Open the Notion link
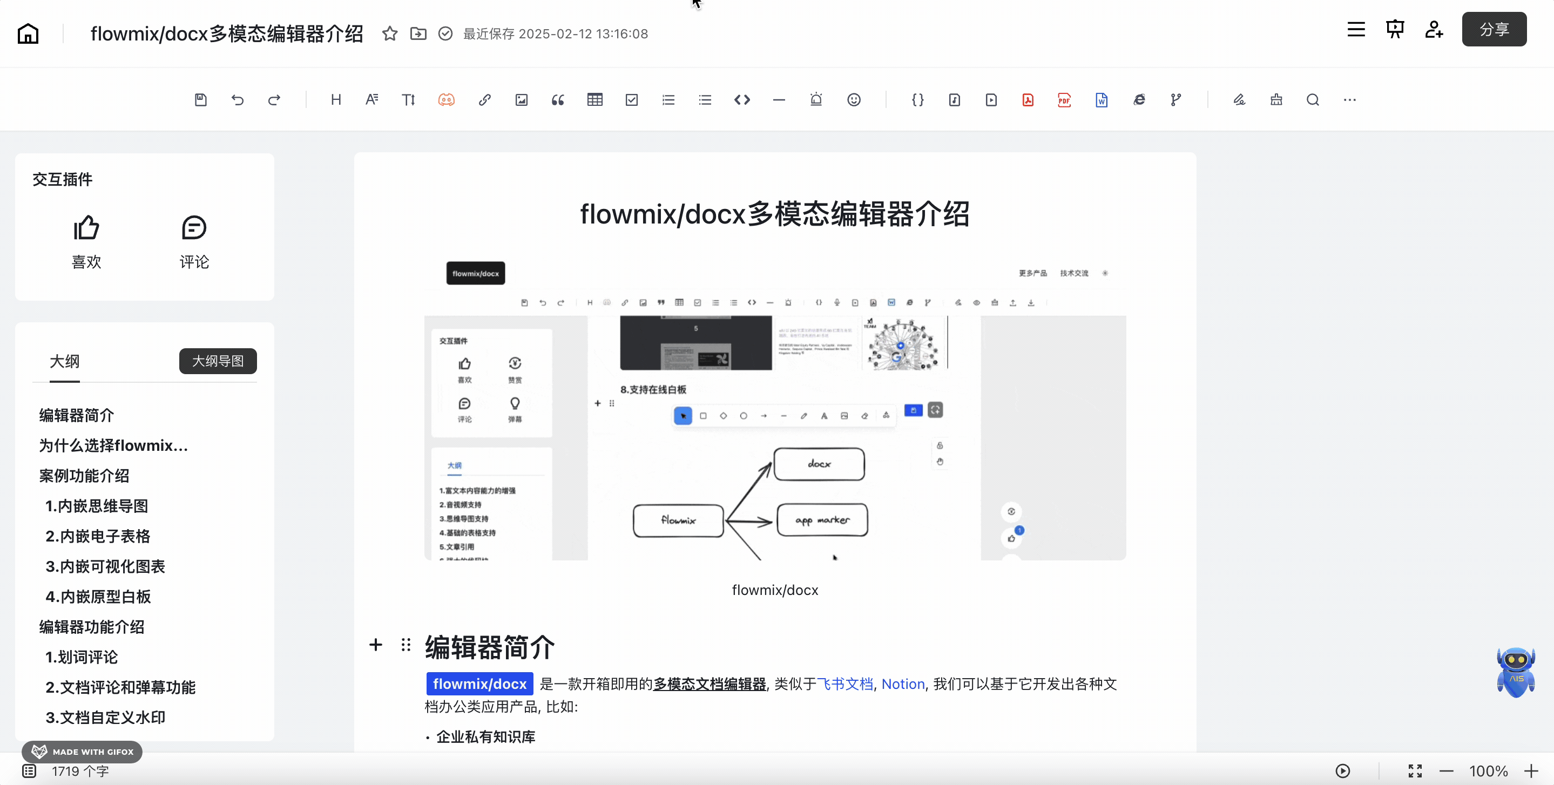 point(902,684)
